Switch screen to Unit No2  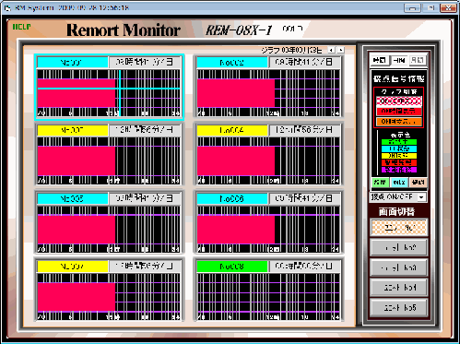(399, 247)
